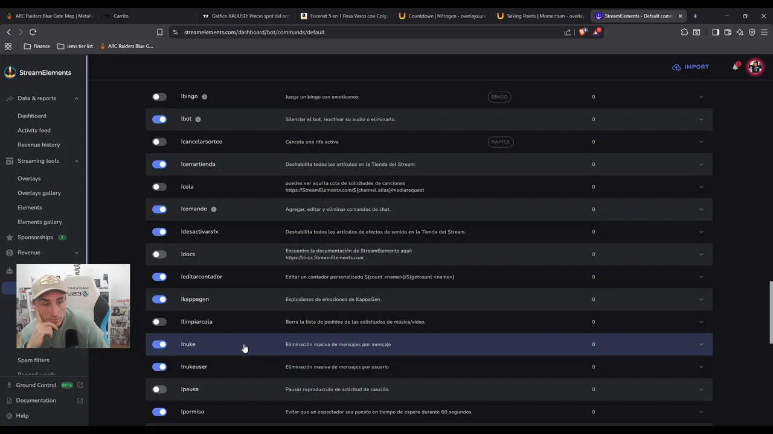This screenshot has height=434, width=773.
Task: Expand the !kappagen command row chevron
Action: 701,300
